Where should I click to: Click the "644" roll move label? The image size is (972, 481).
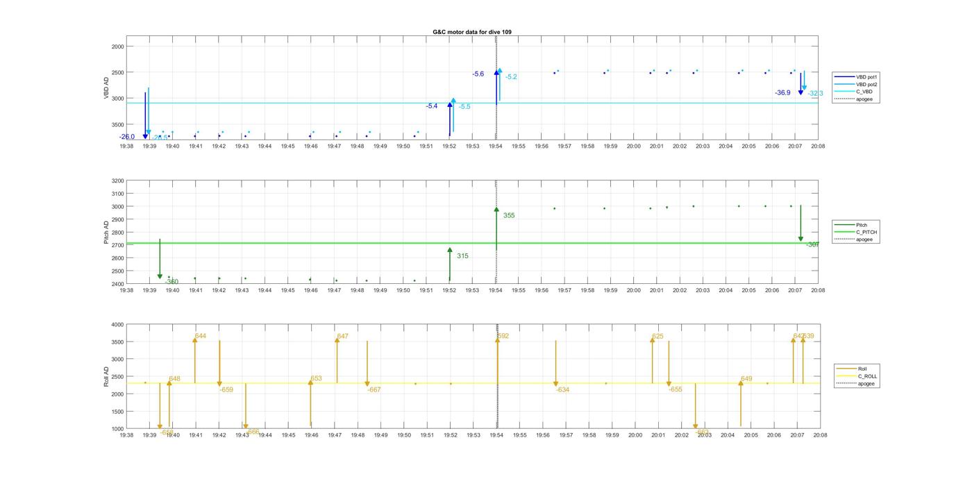(x=201, y=336)
